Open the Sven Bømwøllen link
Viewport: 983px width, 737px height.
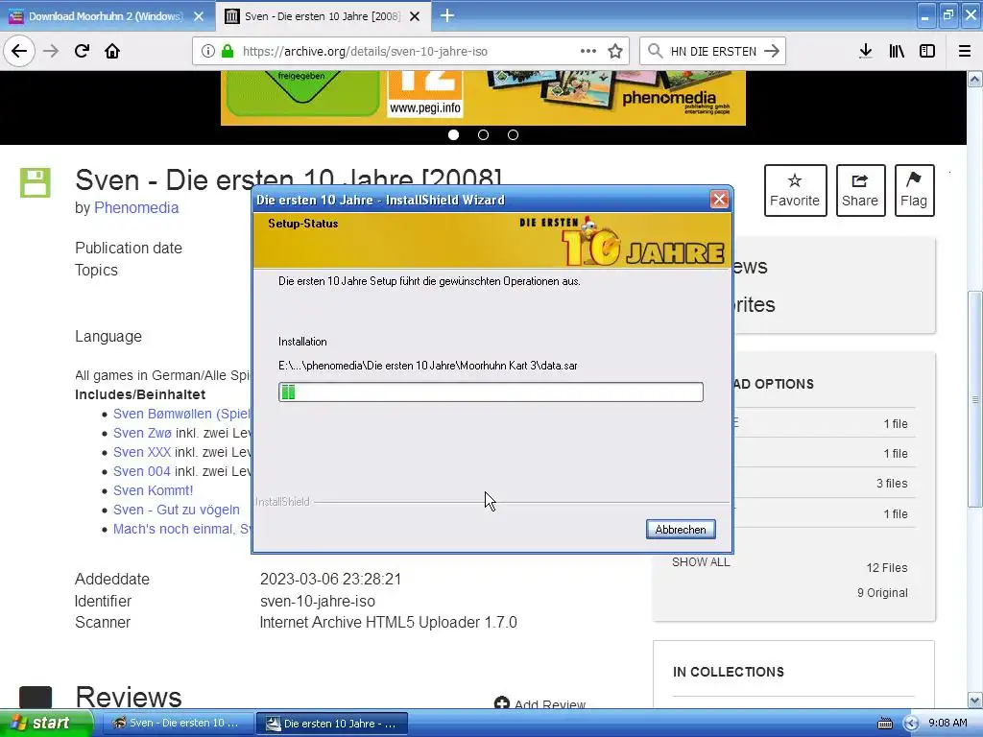pos(181,414)
